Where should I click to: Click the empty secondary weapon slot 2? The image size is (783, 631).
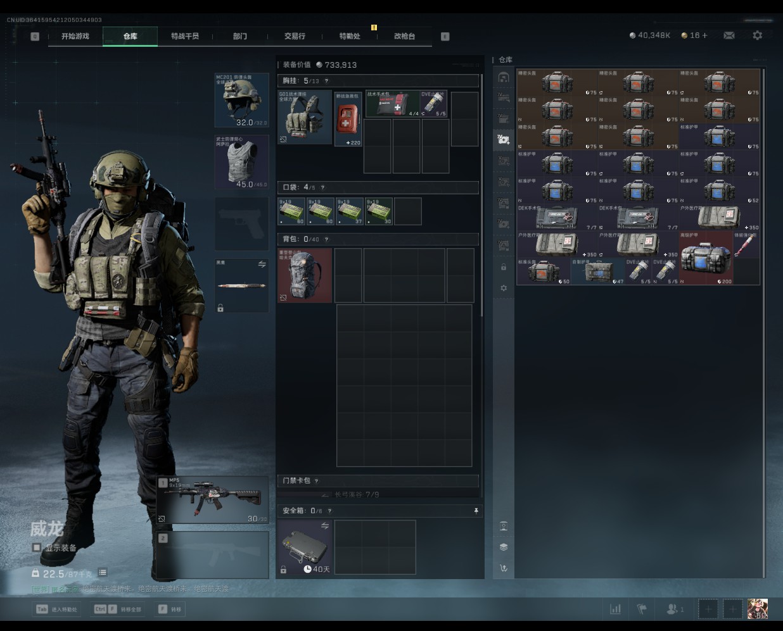pyautogui.click(x=213, y=555)
